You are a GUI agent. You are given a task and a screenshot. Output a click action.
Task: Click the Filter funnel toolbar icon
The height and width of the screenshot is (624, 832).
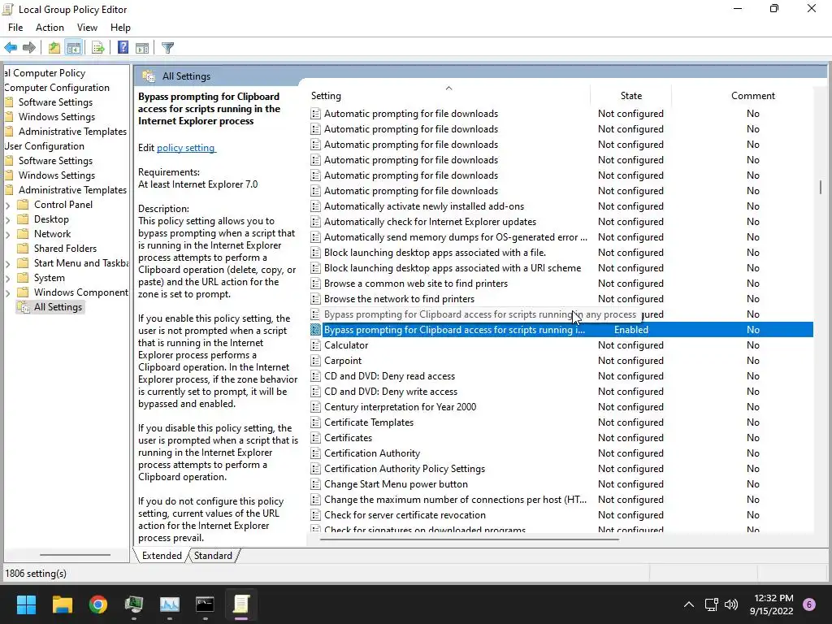point(167,48)
